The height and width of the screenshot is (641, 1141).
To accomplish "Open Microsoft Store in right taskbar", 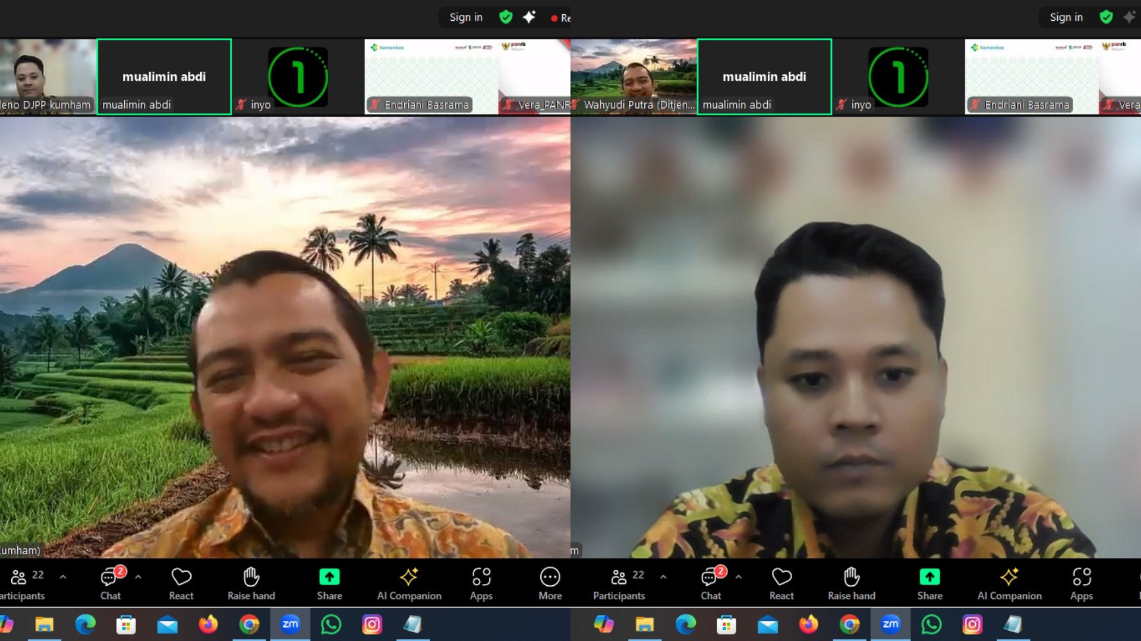I will click(726, 624).
